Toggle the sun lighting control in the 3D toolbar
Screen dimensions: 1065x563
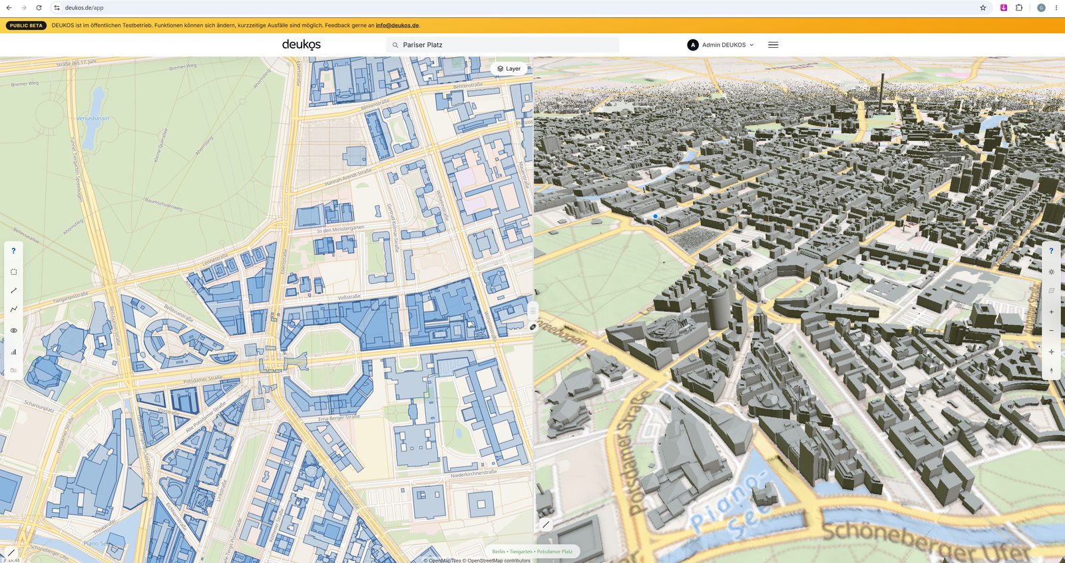(1051, 272)
